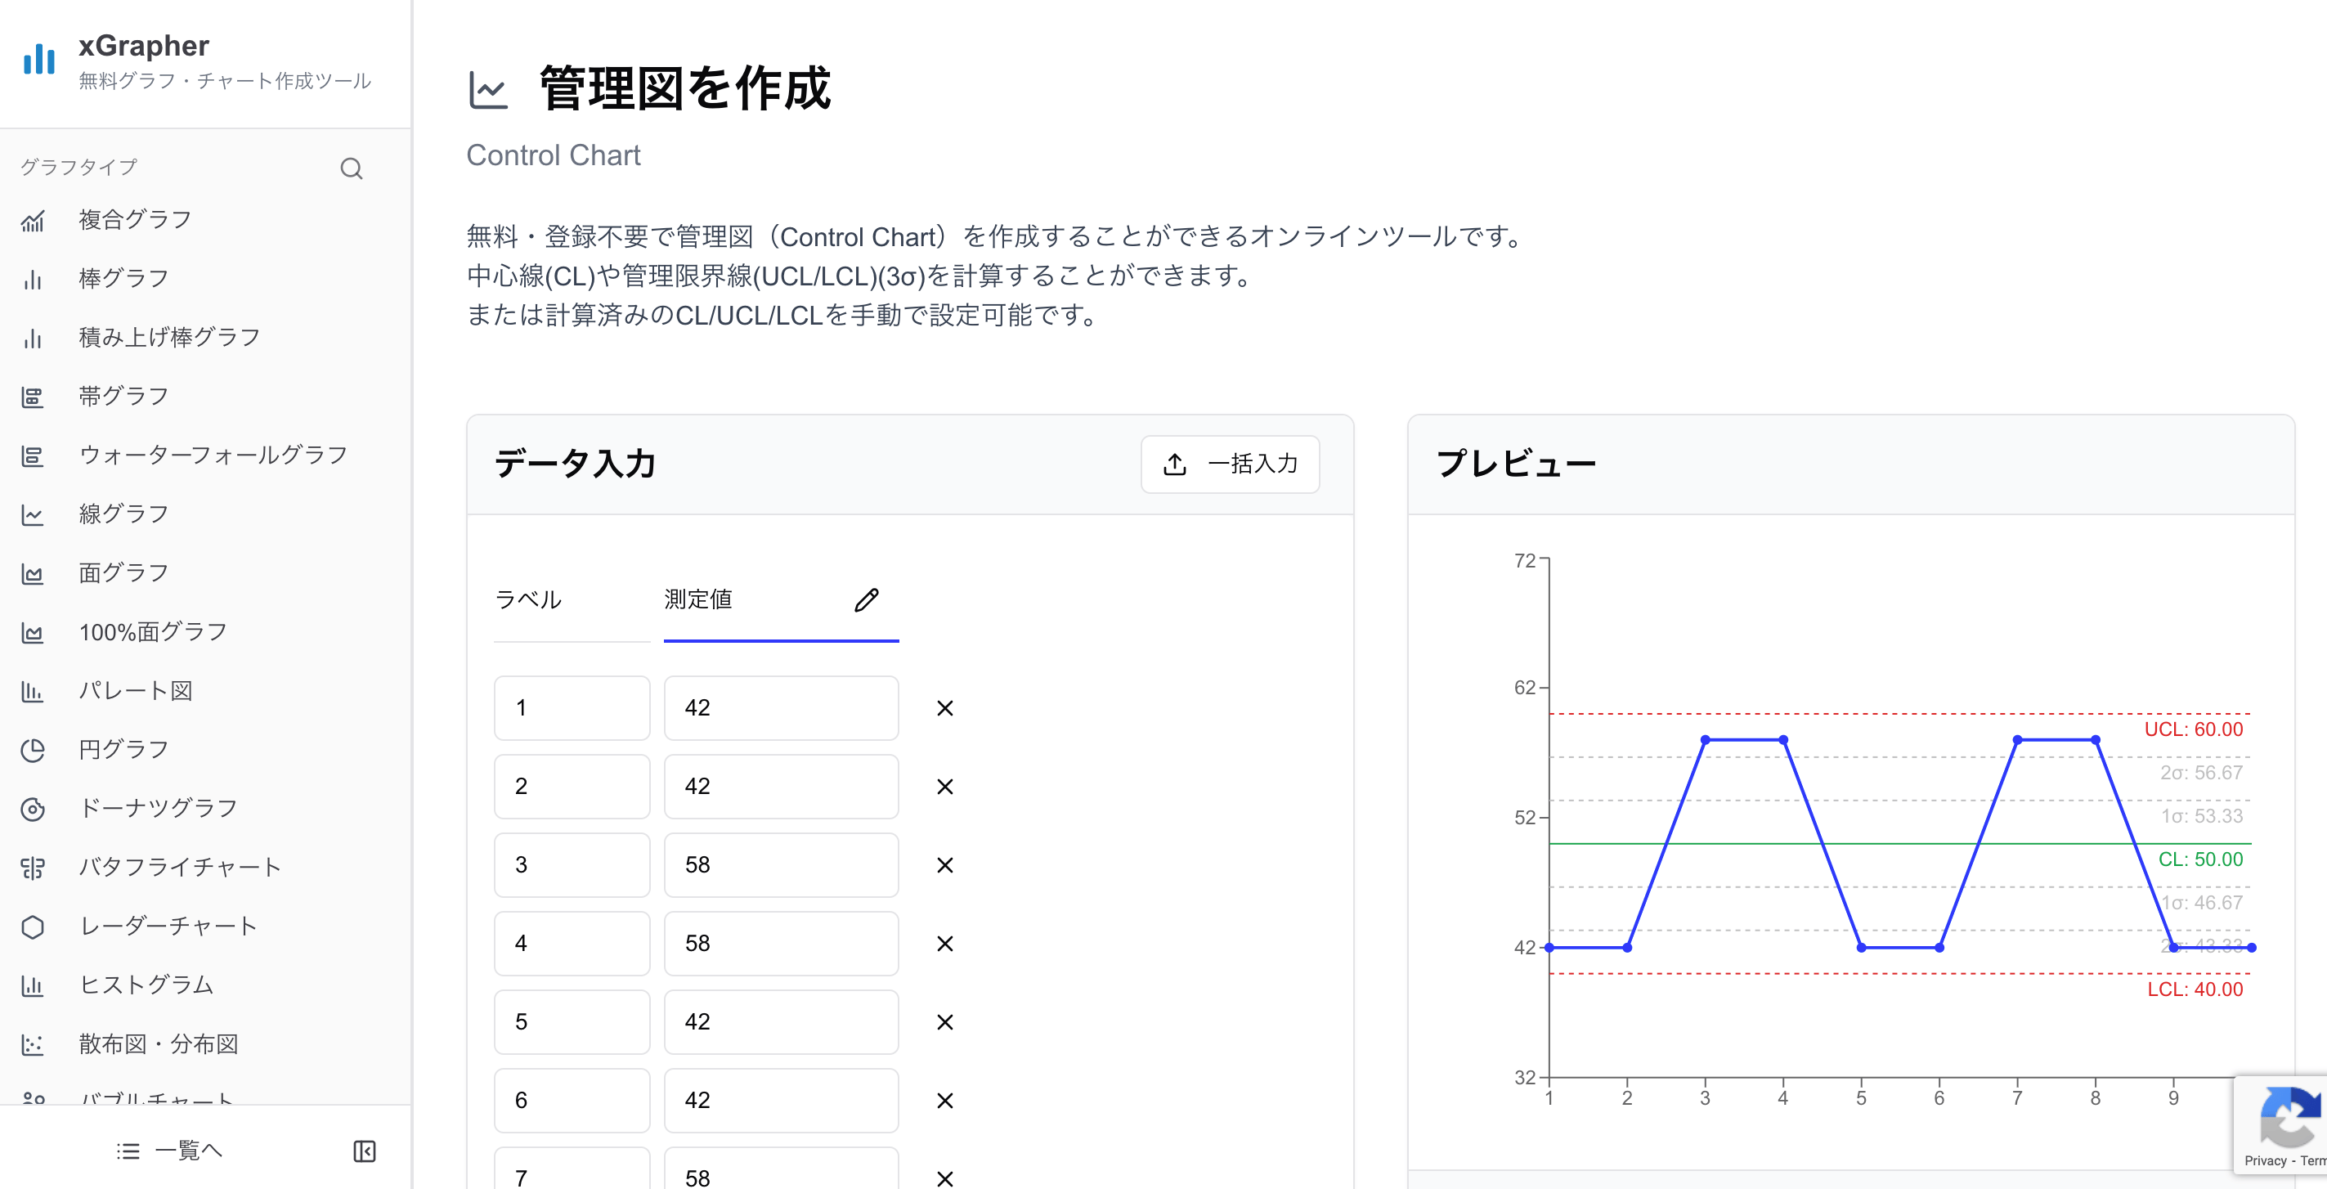Switch to the ラベル column header
The height and width of the screenshot is (1189, 2327).
tap(529, 599)
